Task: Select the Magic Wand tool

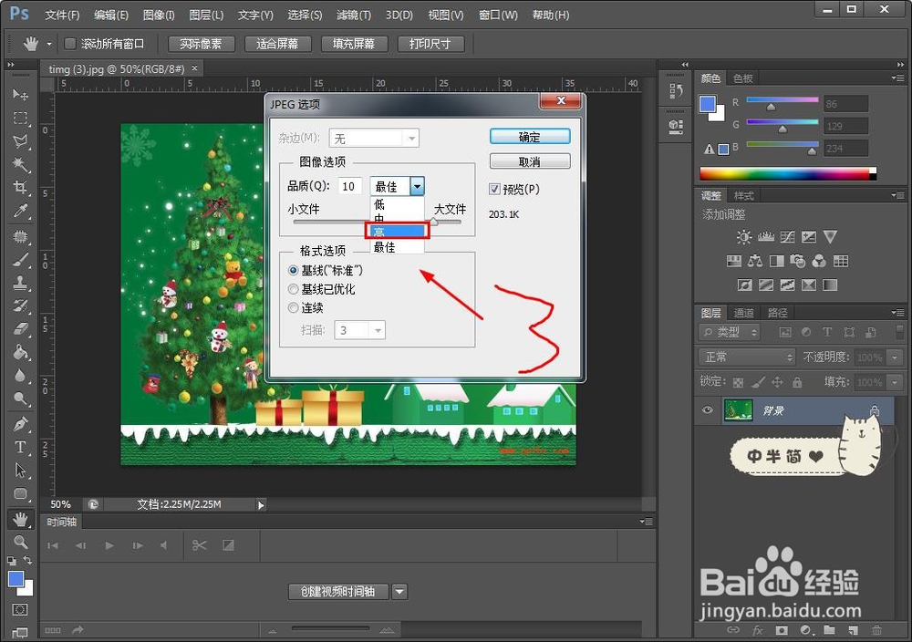Action: click(20, 164)
